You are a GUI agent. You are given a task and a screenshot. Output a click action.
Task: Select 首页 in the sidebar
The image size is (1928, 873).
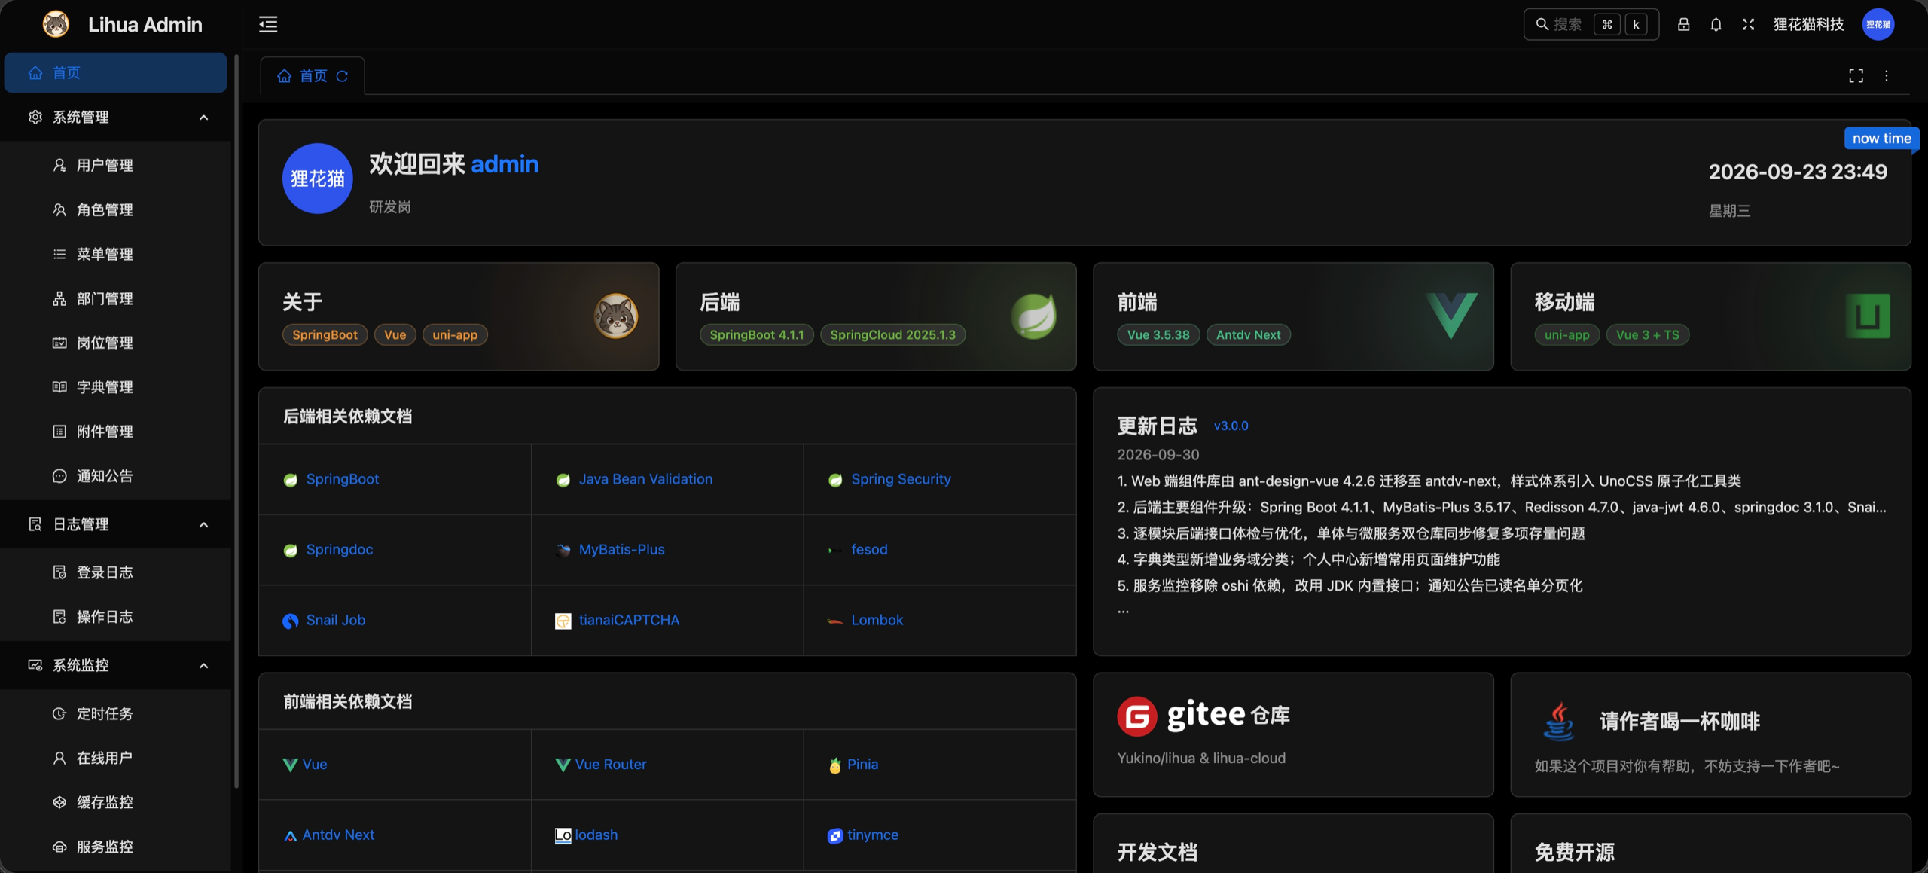pyautogui.click(x=115, y=73)
